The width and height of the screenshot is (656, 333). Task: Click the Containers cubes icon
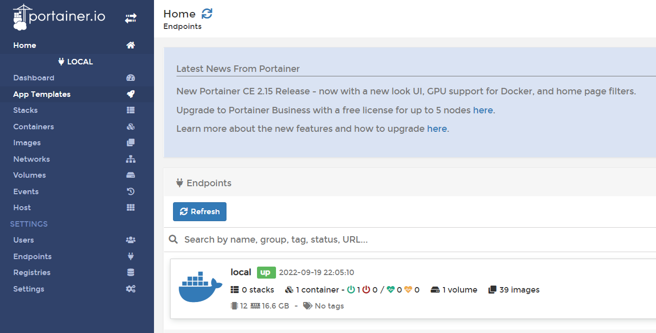130,127
